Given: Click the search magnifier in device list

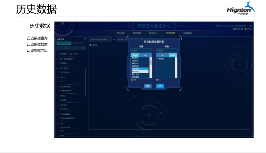Looking at the screenshot, I should point(84,48).
